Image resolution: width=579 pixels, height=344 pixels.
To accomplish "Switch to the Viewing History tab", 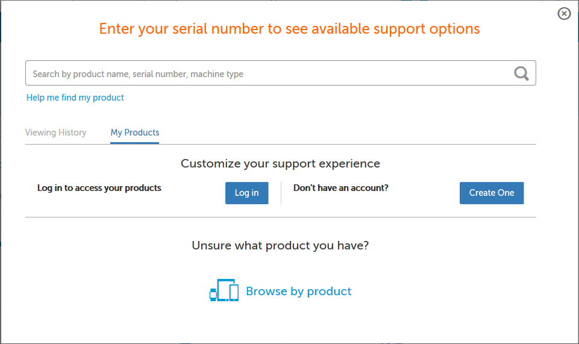I will coord(55,133).
